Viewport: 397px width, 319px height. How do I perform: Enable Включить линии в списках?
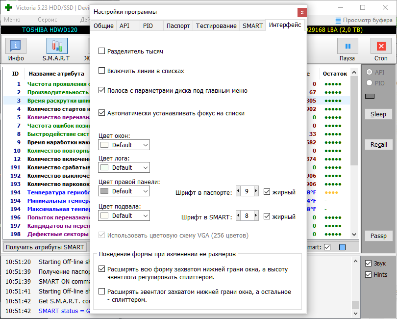(101, 71)
